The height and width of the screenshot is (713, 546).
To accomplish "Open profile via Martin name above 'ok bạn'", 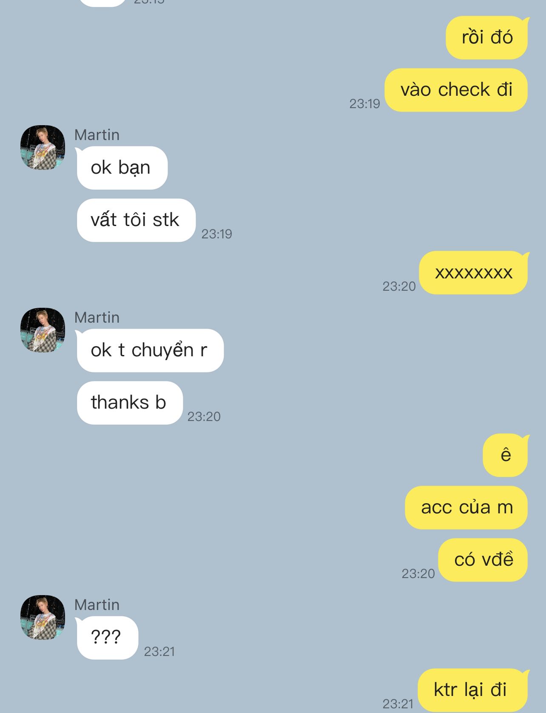I will coord(97,135).
